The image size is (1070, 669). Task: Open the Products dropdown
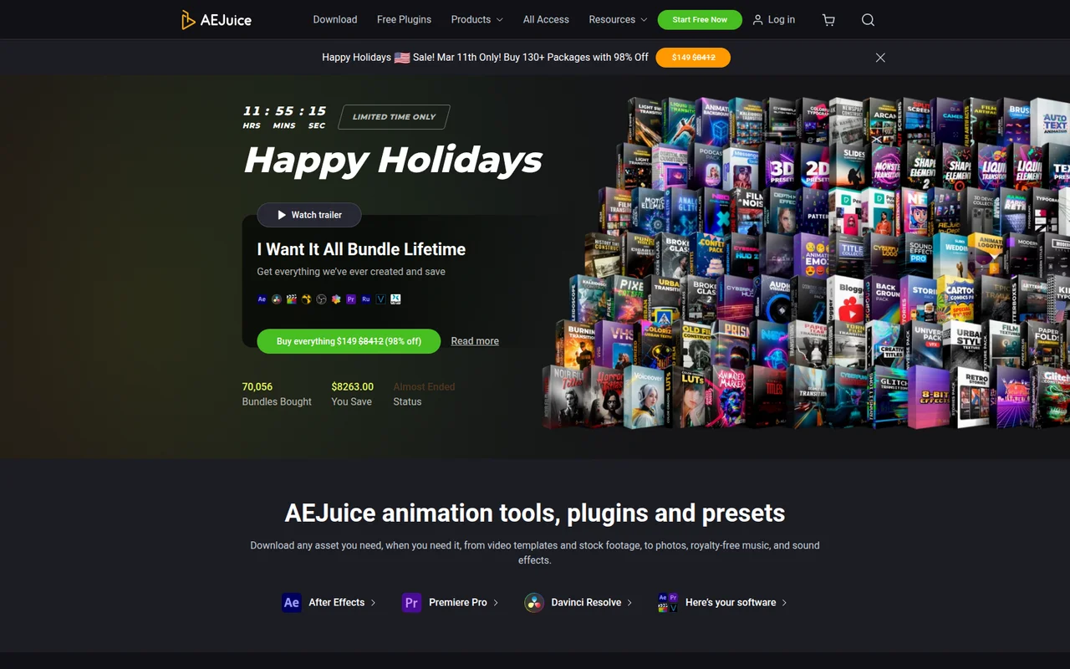(476, 19)
